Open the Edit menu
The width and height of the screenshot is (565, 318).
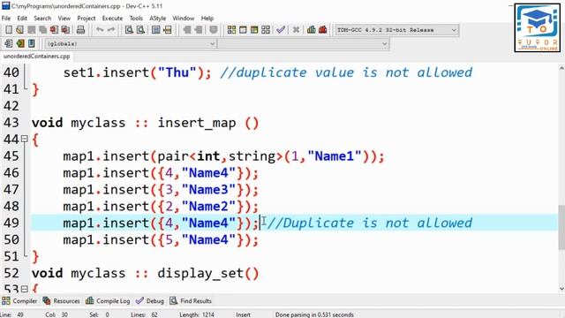[22, 18]
